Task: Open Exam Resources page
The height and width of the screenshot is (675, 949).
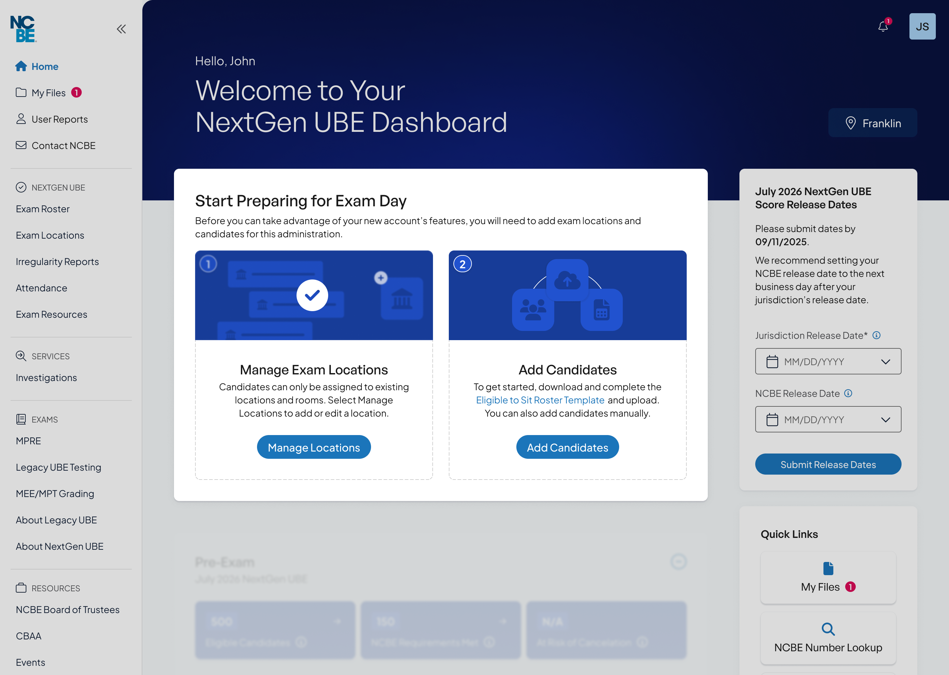Action: point(51,315)
